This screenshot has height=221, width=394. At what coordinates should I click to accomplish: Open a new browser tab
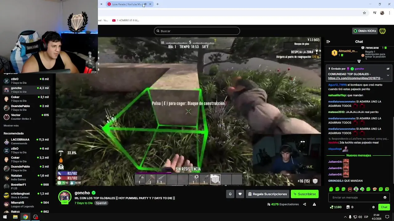click(x=158, y=4)
